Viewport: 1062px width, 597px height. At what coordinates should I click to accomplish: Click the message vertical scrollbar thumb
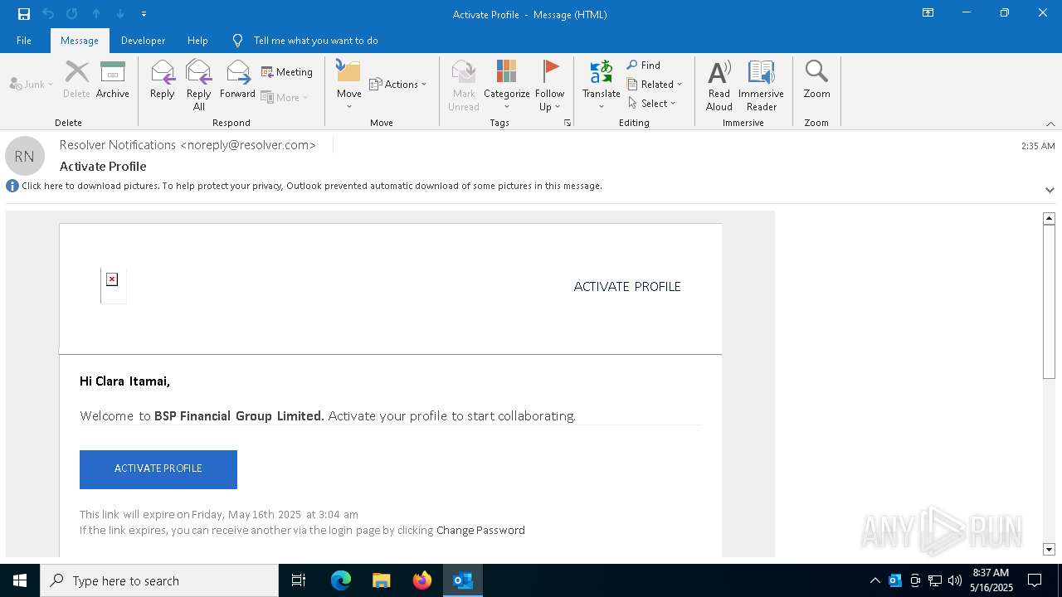coord(1049,301)
